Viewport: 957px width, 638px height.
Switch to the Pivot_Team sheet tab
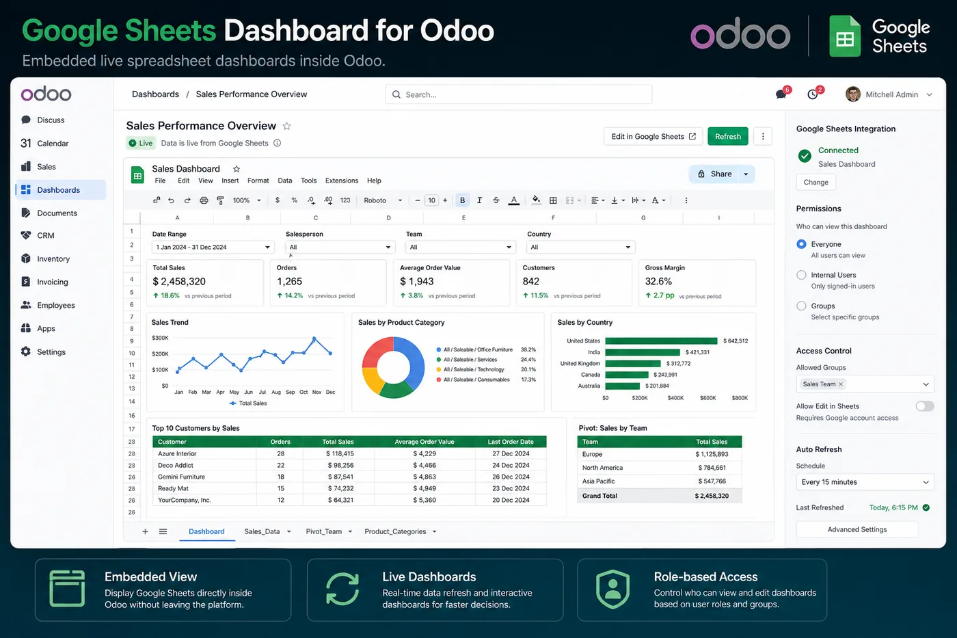pyautogui.click(x=329, y=531)
